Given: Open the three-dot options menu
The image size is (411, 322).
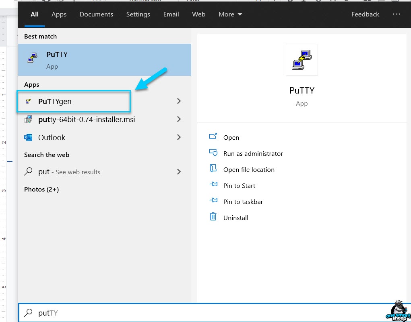Looking at the screenshot, I should (x=397, y=14).
